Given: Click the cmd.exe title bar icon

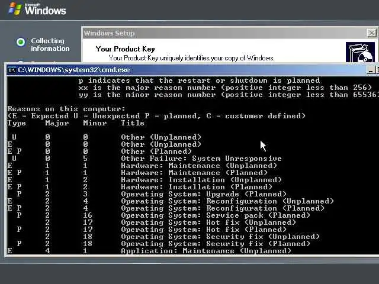Looking at the screenshot, I should coord(12,70).
